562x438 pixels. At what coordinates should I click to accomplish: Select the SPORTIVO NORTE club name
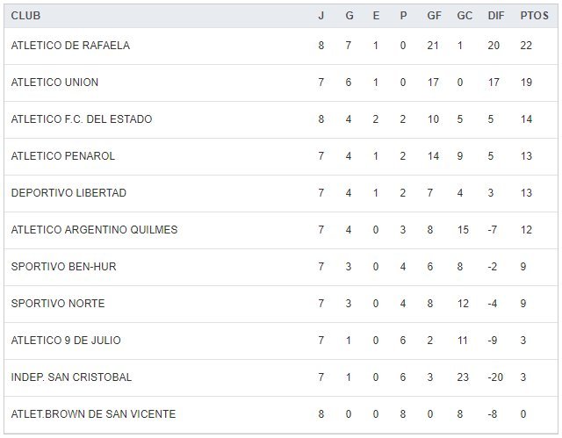coord(58,304)
